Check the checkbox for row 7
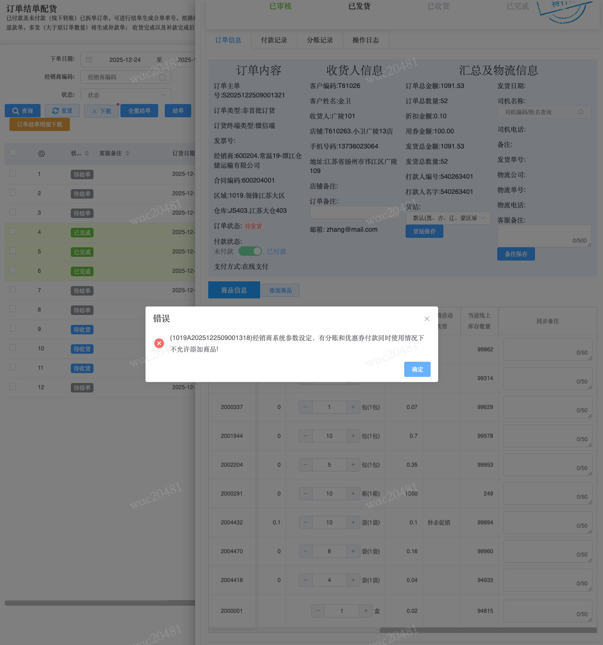603x645 pixels. [13, 289]
